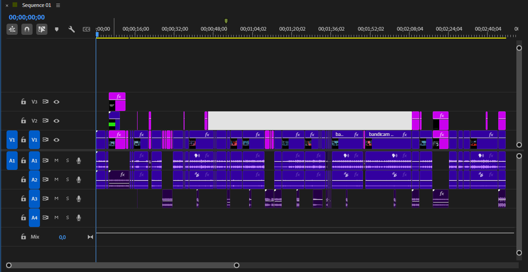Toggle lock on audio track A1
The height and width of the screenshot is (272, 528).
coord(24,161)
